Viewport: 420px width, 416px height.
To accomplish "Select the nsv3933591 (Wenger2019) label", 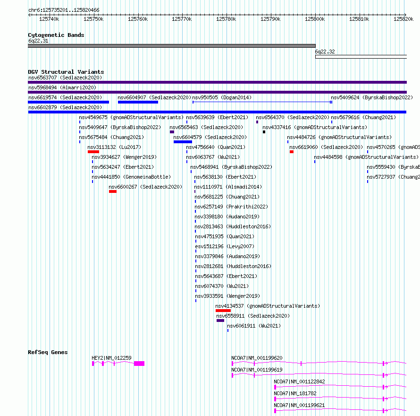I will [227, 296].
